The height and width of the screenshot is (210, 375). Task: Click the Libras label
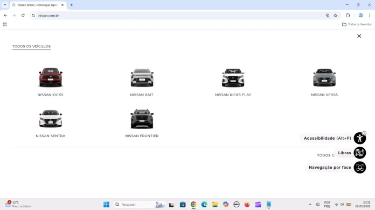point(344,153)
